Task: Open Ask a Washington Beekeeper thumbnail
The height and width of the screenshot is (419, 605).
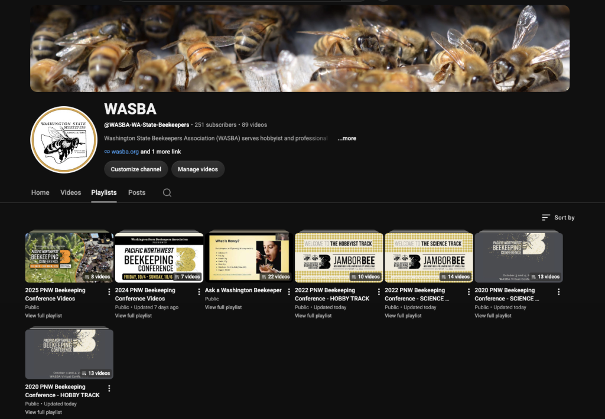Action: click(249, 257)
